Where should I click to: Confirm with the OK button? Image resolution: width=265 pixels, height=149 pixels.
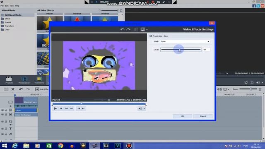click(183, 116)
